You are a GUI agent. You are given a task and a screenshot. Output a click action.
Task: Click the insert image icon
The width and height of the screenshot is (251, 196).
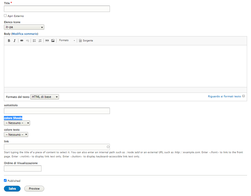point(53,41)
